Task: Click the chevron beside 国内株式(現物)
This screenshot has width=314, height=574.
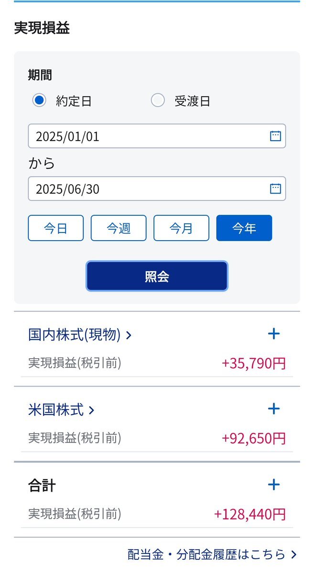Action: (x=128, y=335)
